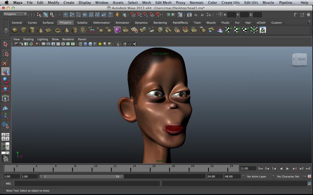The width and height of the screenshot is (313, 195).
Task: Click the current frame field showing 11.00
Action: (247, 168)
